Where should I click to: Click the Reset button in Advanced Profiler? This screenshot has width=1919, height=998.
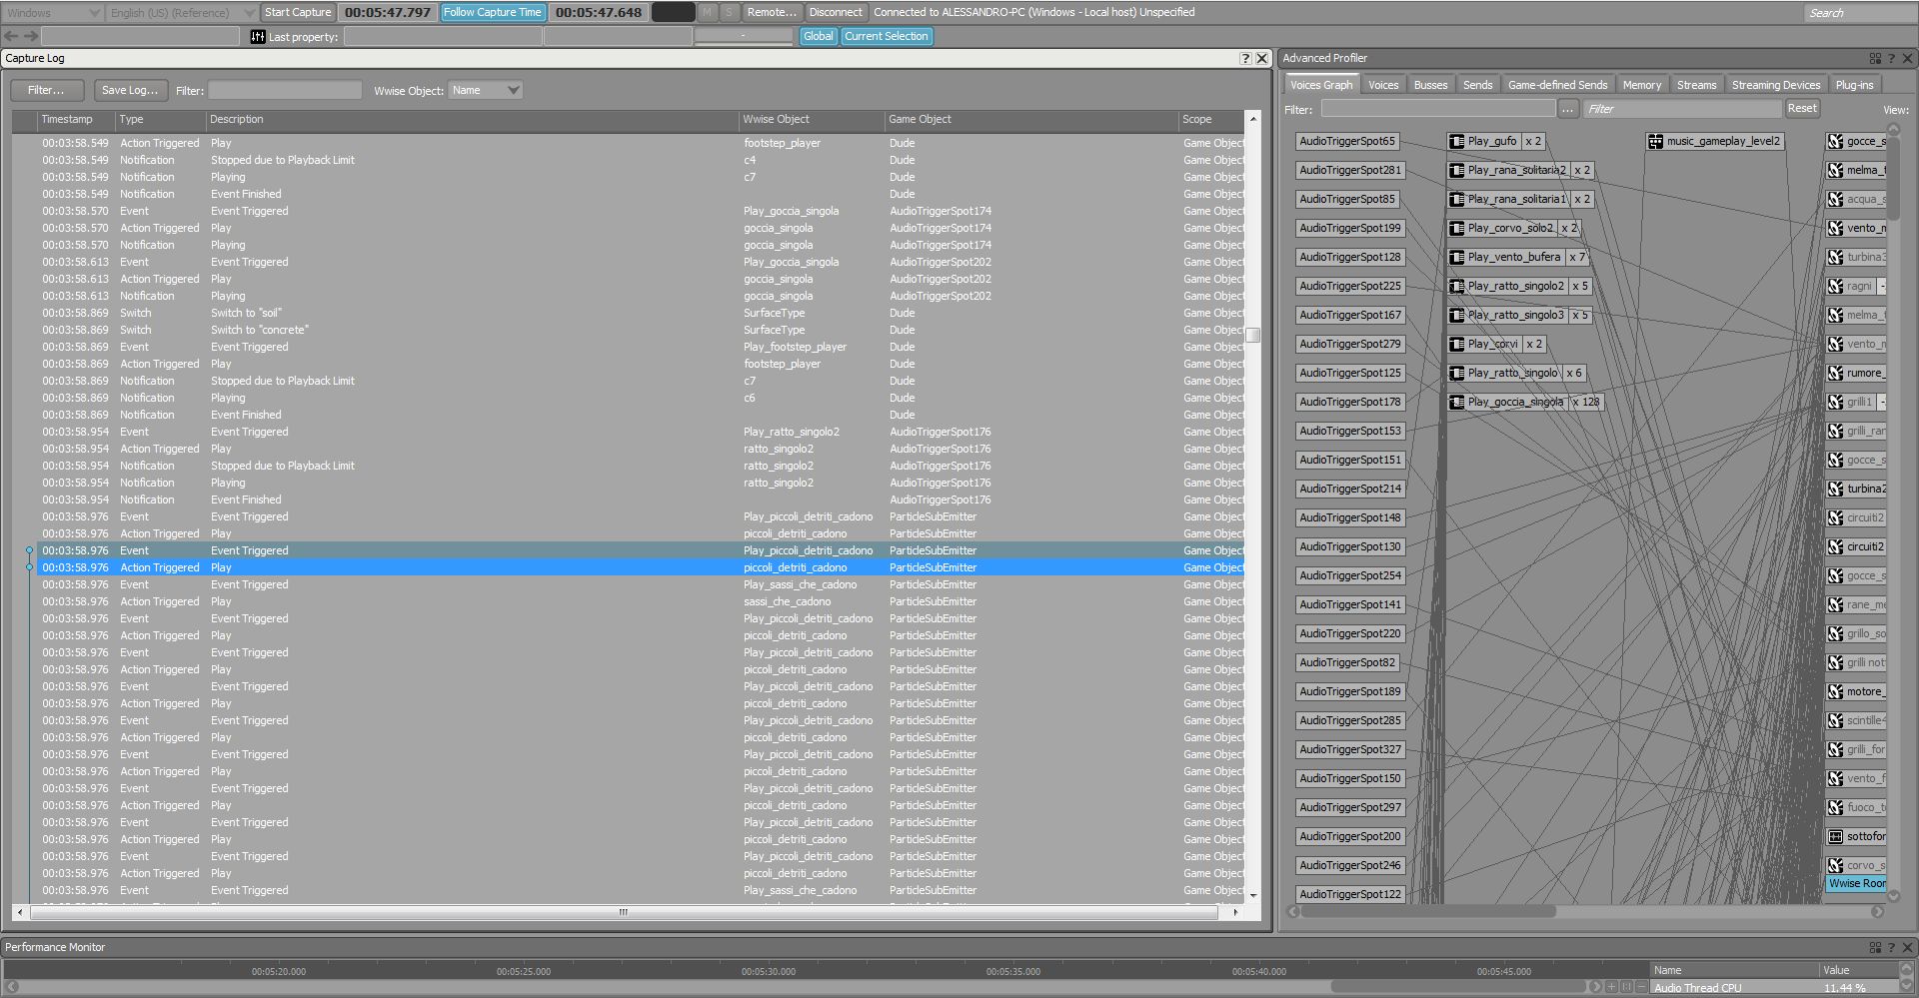[1802, 109]
